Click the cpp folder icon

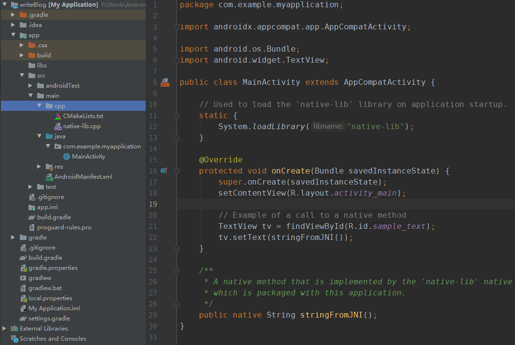pyautogui.click(x=49, y=106)
